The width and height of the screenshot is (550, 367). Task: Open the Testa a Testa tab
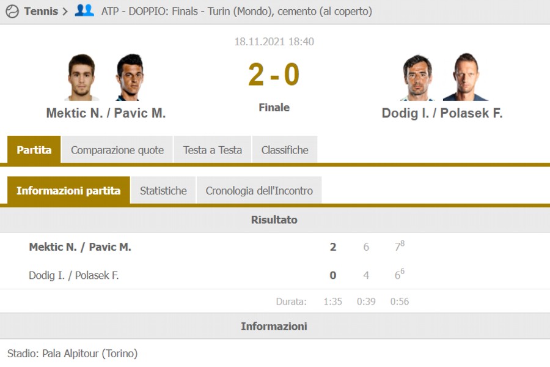pyautogui.click(x=213, y=150)
